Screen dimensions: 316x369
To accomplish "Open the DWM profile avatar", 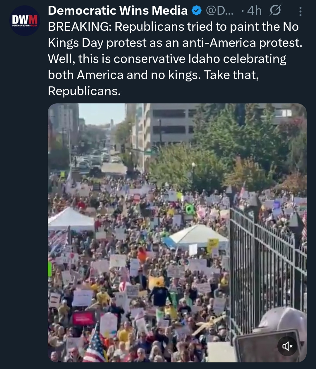I will coord(25,20).
